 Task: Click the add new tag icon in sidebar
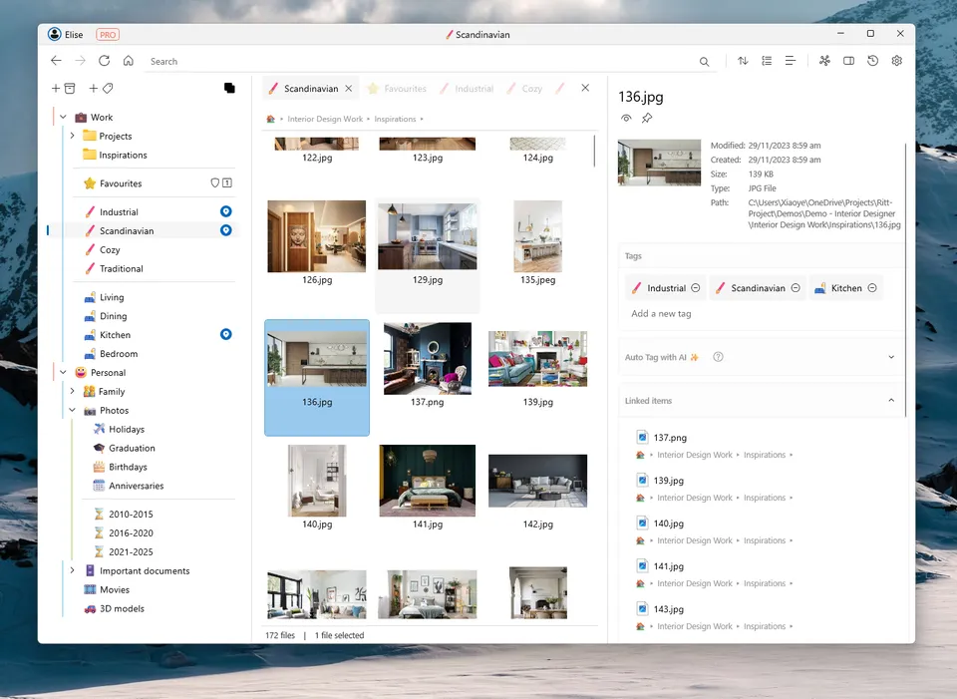(x=101, y=89)
